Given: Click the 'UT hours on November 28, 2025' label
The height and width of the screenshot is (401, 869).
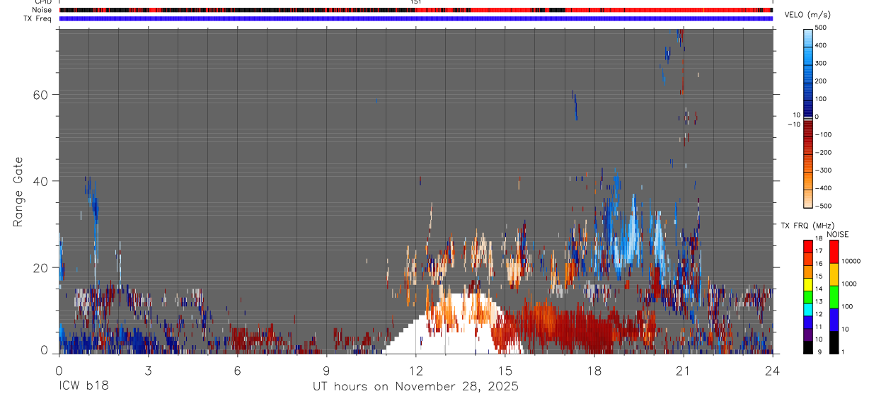Looking at the screenshot, I should (415, 387).
